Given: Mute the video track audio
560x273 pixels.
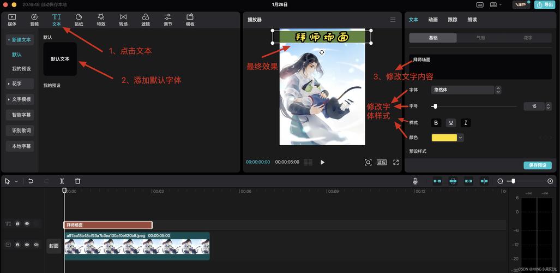Looking at the screenshot, I should (x=36, y=245).
